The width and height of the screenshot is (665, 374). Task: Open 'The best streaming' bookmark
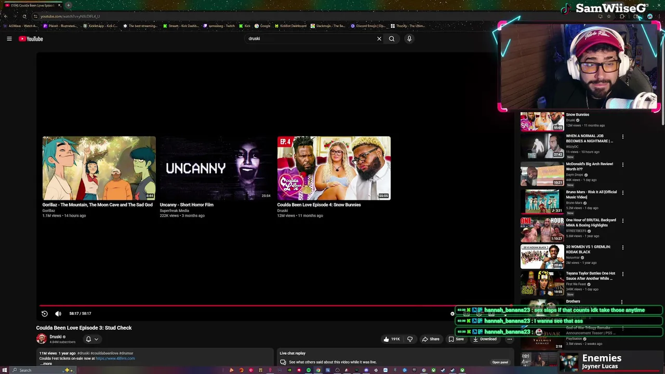click(140, 26)
